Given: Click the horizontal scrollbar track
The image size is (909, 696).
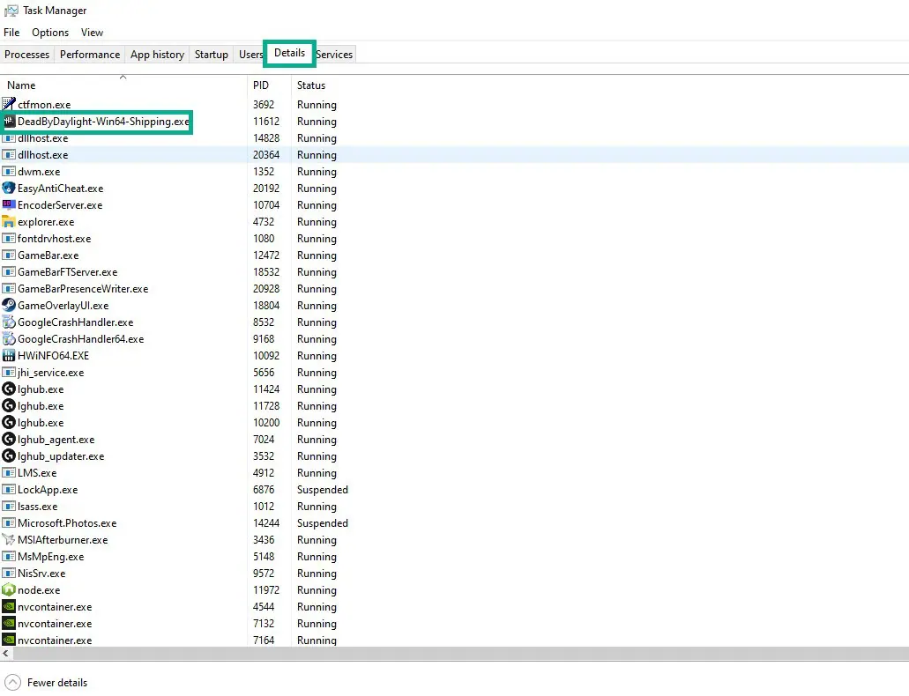Looking at the screenshot, I should pos(460,653).
